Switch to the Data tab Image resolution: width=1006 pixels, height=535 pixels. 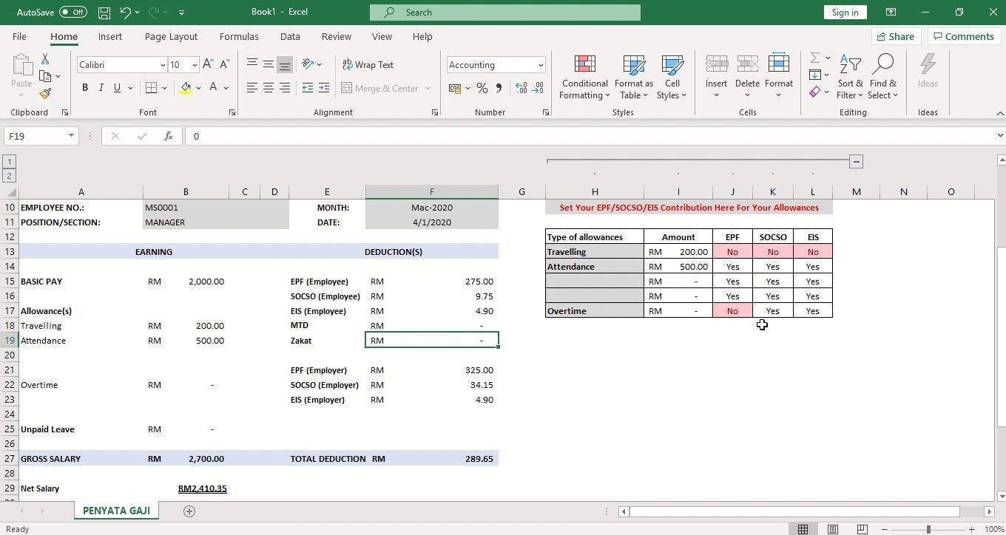click(290, 36)
